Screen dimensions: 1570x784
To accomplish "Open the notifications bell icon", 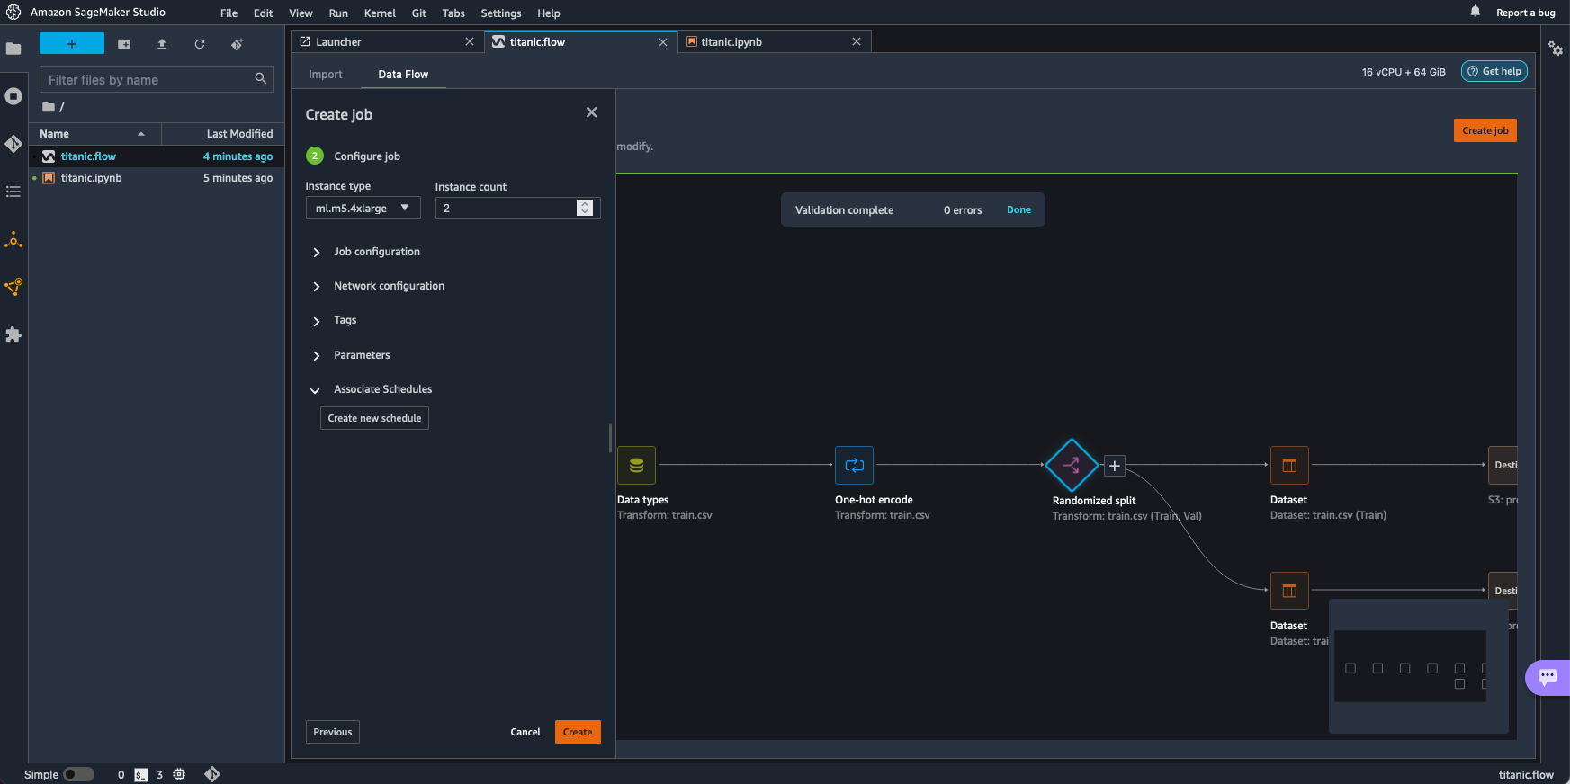I will 1475,12.
